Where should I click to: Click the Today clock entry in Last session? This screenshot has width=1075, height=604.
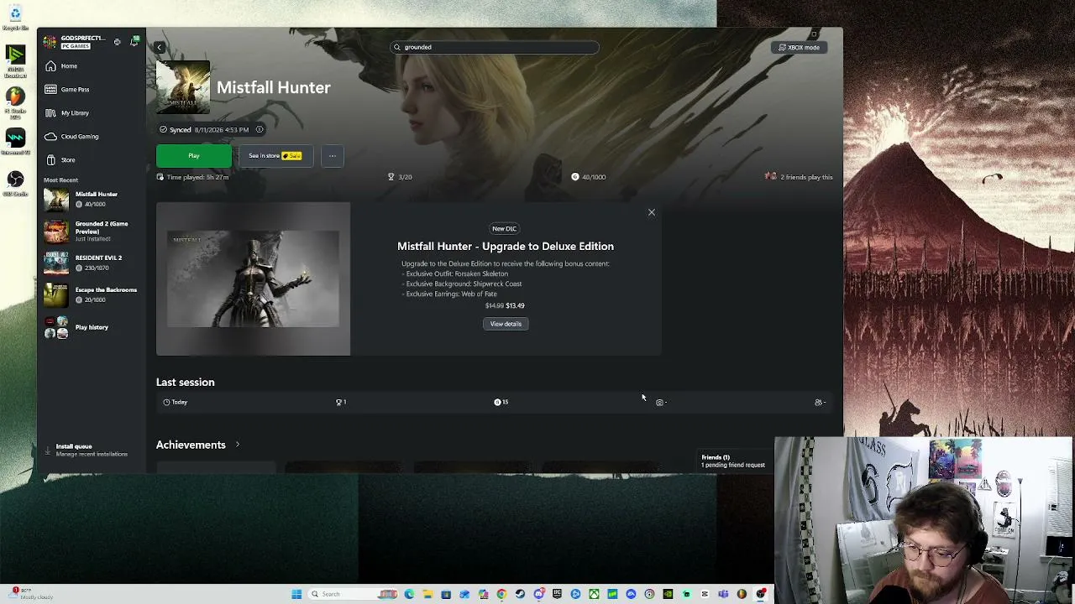pyautogui.click(x=176, y=403)
